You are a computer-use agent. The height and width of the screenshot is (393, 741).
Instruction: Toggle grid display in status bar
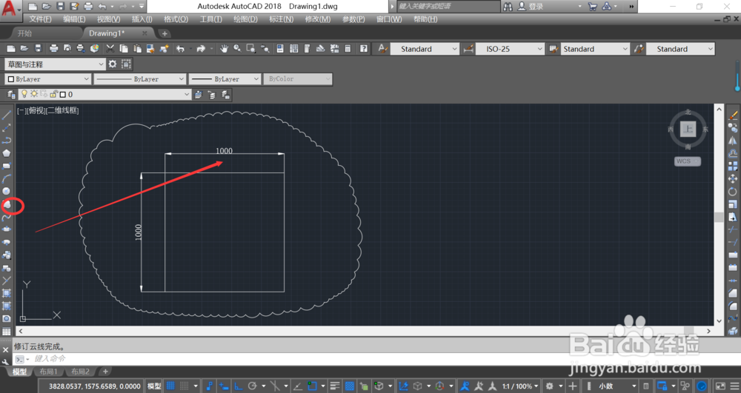(x=170, y=386)
